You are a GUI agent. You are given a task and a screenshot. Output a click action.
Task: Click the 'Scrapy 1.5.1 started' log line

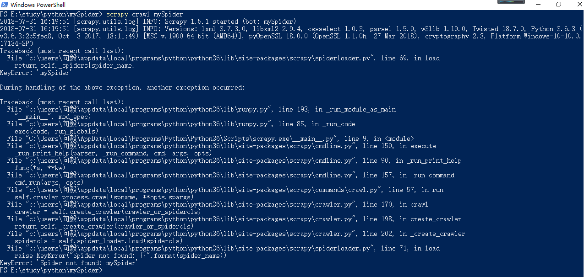pos(148,22)
